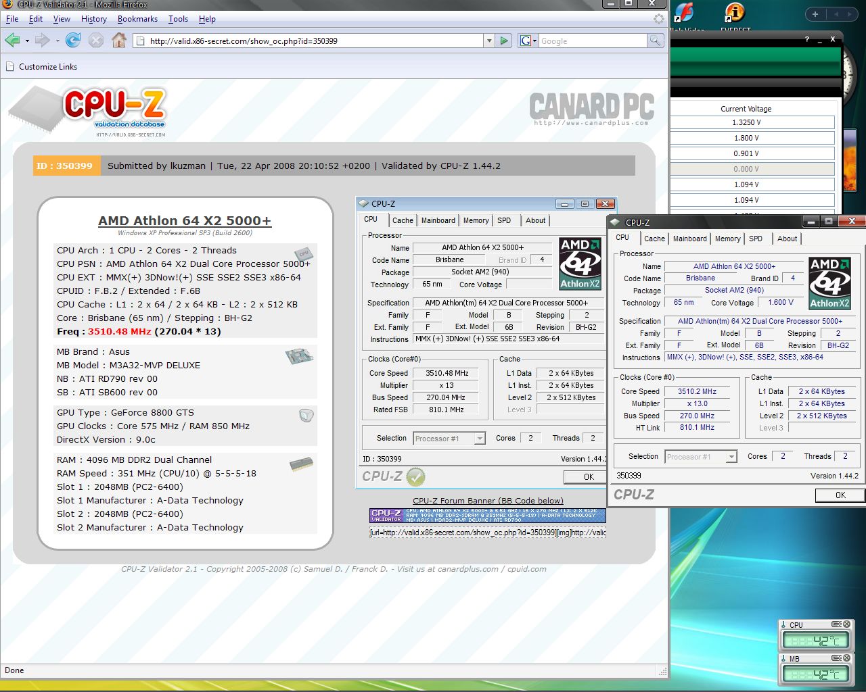Click the Firefox forward arrow

[x=43, y=41]
